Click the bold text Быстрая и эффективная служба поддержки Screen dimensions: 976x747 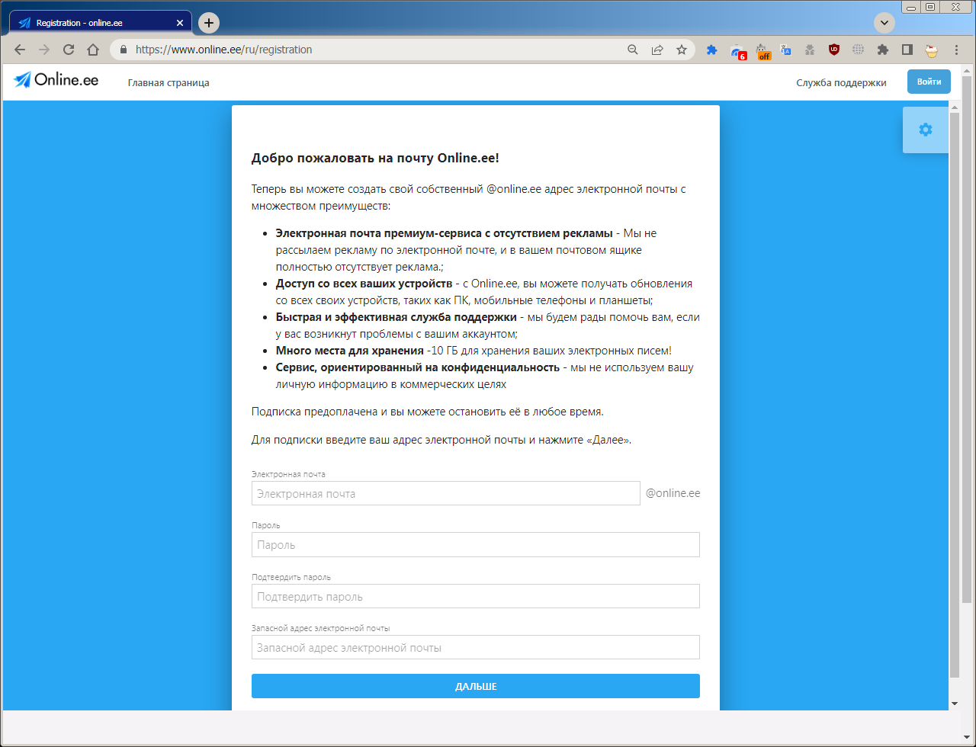pyautogui.click(x=396, y=317)
